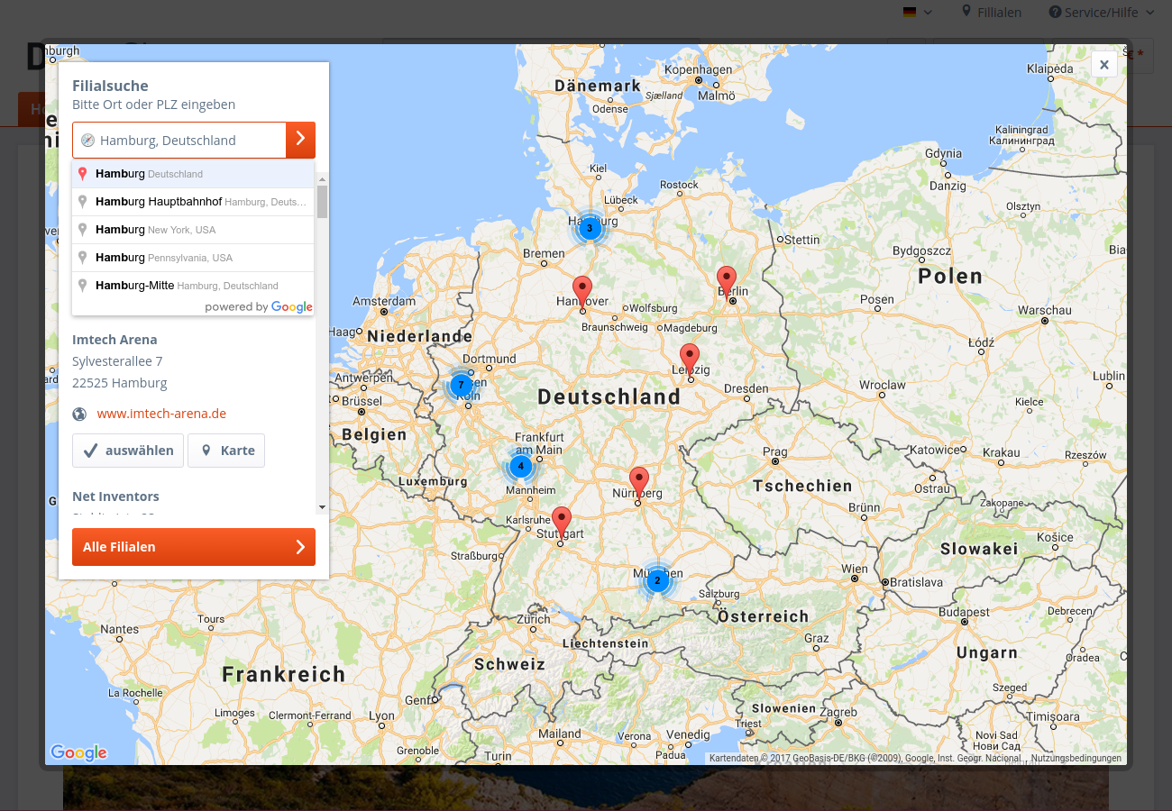Viewport: 1172px width, 811px height.
Task: Click the auswählen button for Imtech Arena
Action: (128, 451)
